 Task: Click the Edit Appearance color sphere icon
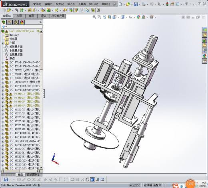pos(138,17)
